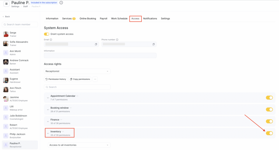The height and width of the screenshot is (150, 279).
Task: Open the Notifications tab
Action: [x=150, y=19]
